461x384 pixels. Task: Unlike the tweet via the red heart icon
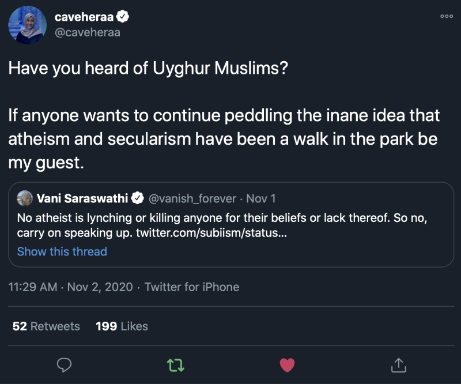click(287, 365)
